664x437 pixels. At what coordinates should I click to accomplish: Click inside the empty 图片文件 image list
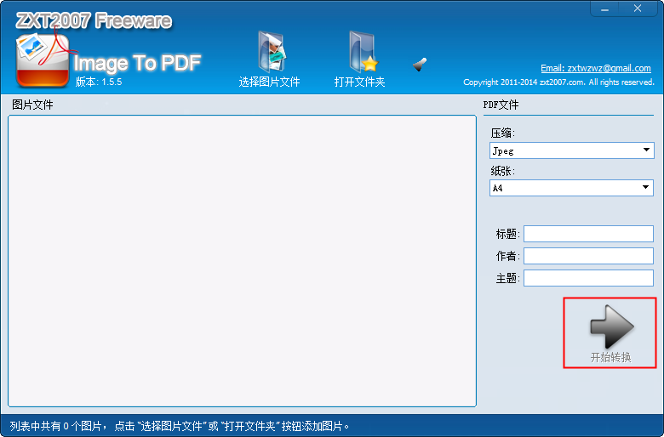point(243,261)
